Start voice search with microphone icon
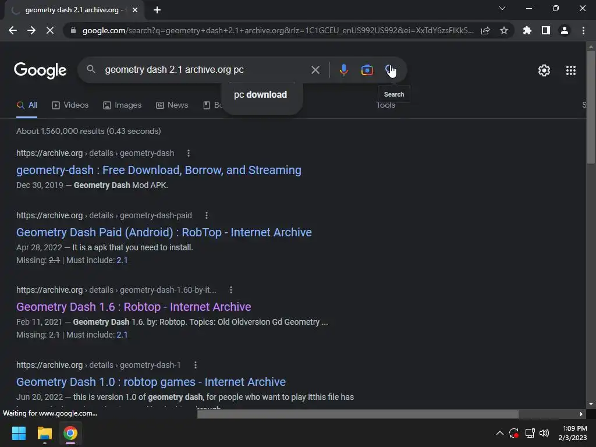The image size is (596, 447). pos(343,70)
